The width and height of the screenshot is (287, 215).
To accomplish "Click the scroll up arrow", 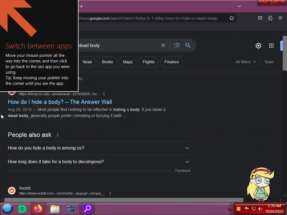I will tap(285, 34).
